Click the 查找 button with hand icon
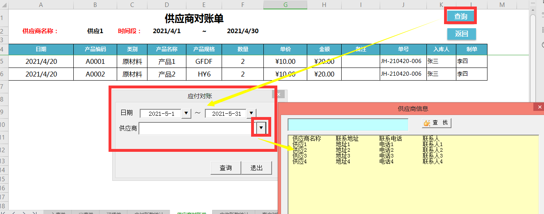 [x=437, y=123]
